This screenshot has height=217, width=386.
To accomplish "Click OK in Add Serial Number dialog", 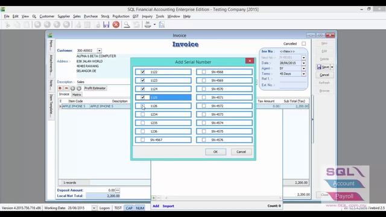I will (215, 152).
